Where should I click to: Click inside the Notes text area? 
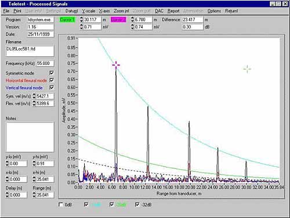point(30,137)
